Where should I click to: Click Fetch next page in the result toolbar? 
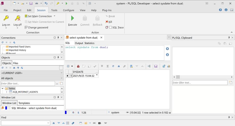pos(102,66)
